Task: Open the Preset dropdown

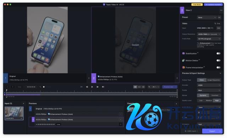Action: tap(207, 17)
